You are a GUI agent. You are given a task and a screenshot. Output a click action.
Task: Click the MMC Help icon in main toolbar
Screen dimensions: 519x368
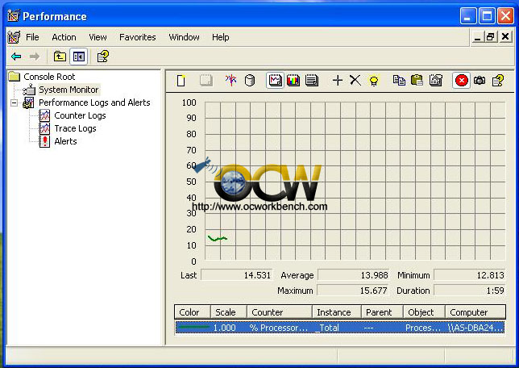click(103, 56)
